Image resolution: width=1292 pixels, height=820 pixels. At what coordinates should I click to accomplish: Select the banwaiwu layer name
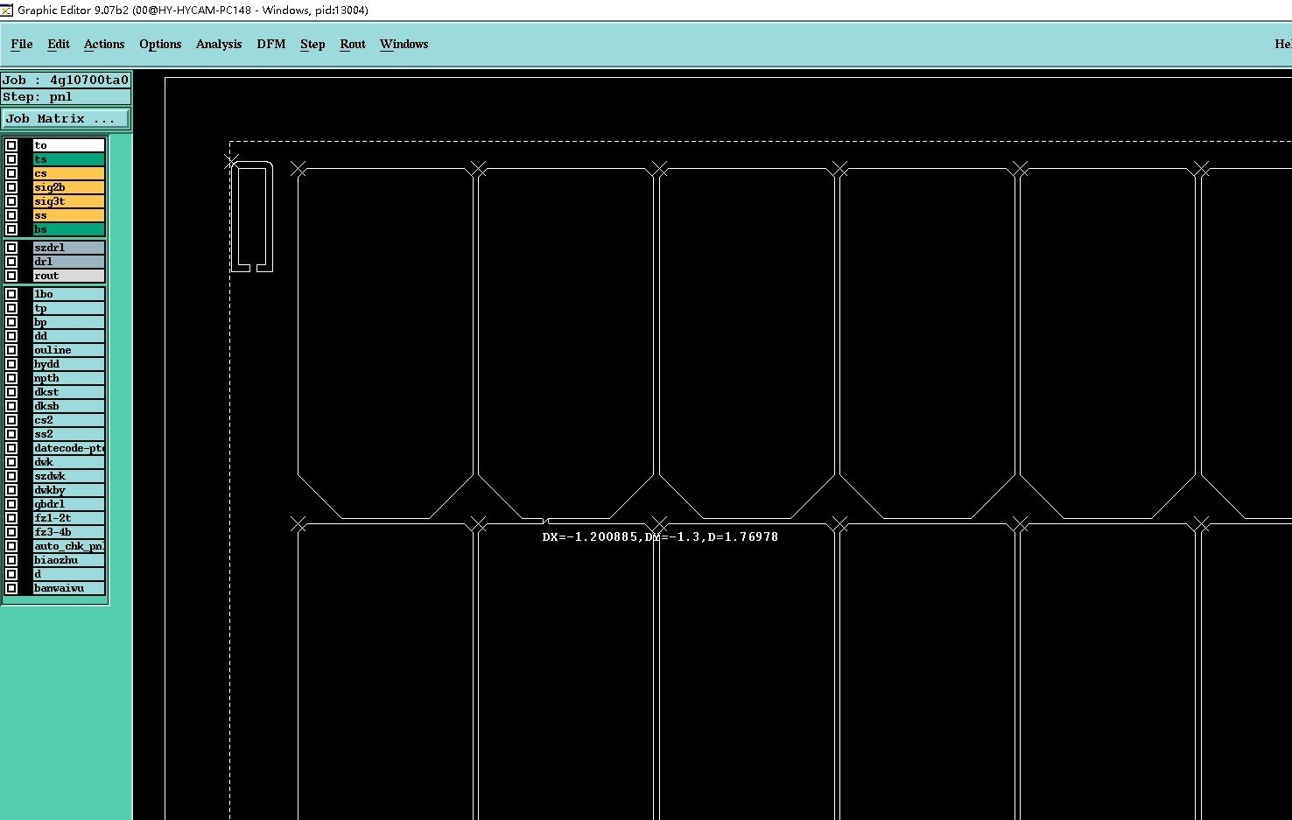[x=69, y=588]
